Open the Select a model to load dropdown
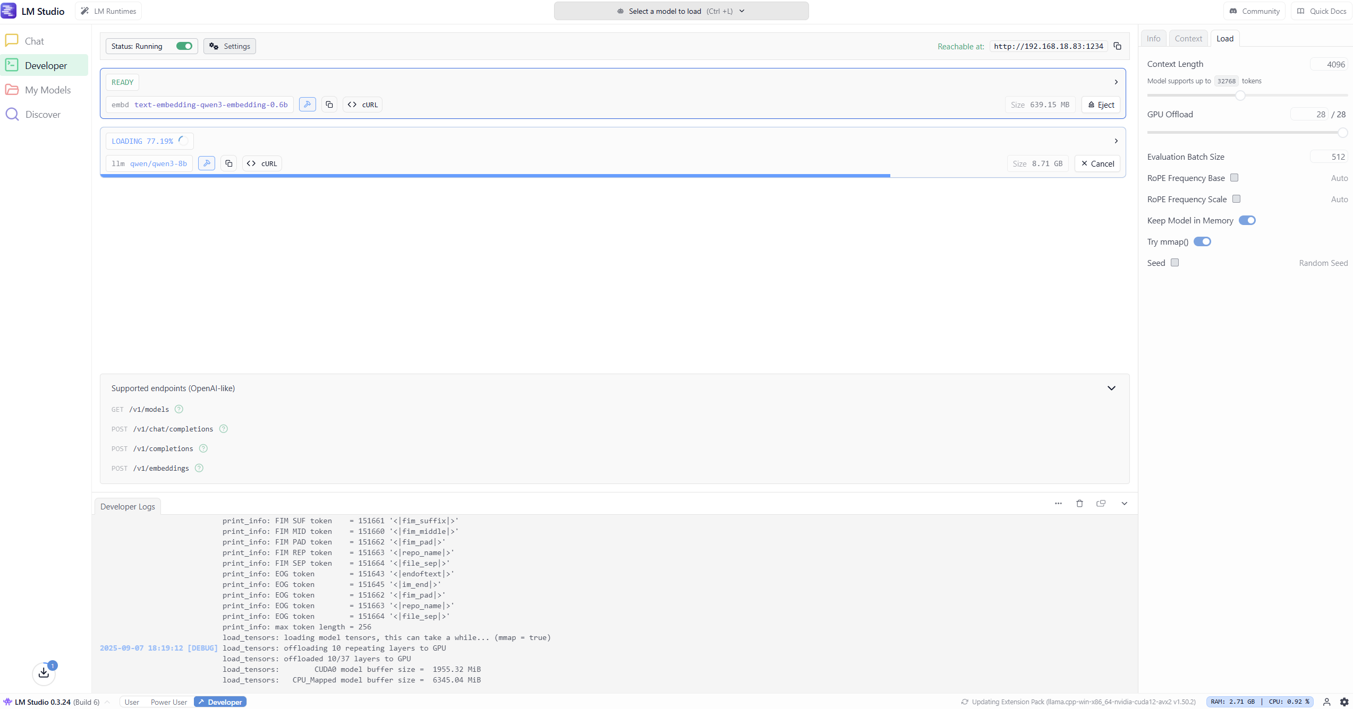This screenshot has height=709, width=1353. tap(681, 11)
